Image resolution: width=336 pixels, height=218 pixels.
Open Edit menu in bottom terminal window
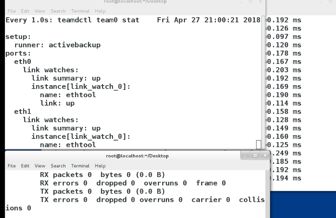[25, 166]
